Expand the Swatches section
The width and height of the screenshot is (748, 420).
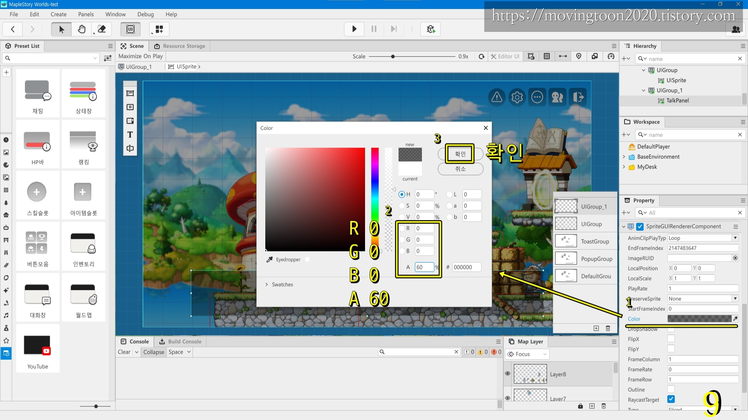(267, 284)
